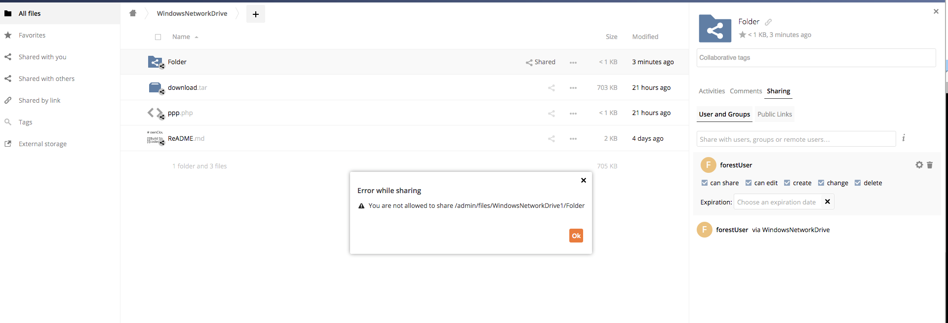
Task: Share ppp.php via its share icon
Action: click(x=552, y=114)
